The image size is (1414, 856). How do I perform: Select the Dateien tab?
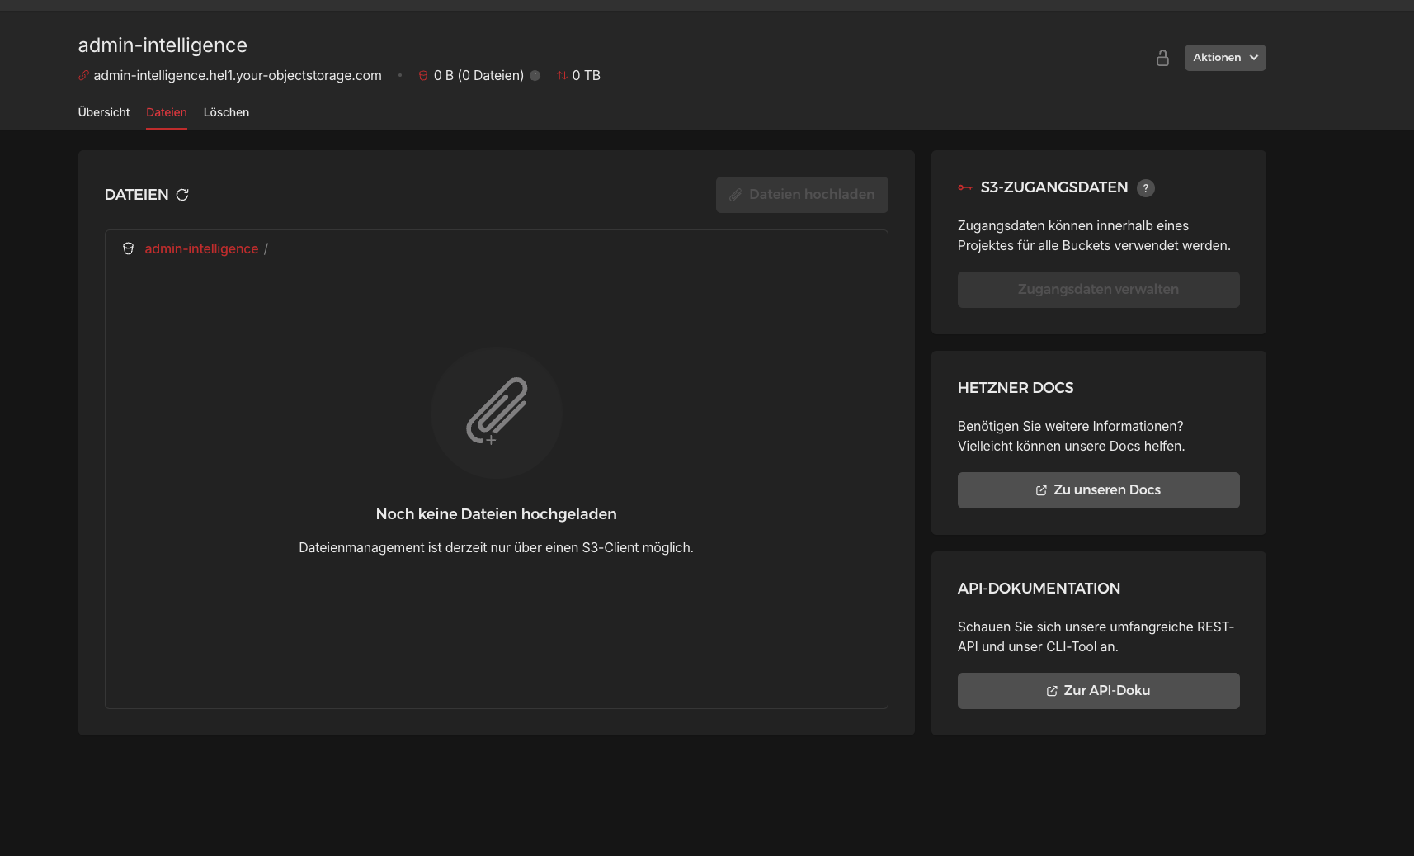tap(166, 112)
